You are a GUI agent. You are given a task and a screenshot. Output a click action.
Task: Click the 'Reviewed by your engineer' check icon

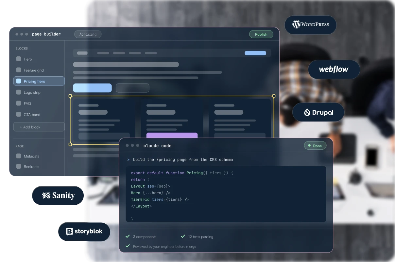tap(128, 246)
